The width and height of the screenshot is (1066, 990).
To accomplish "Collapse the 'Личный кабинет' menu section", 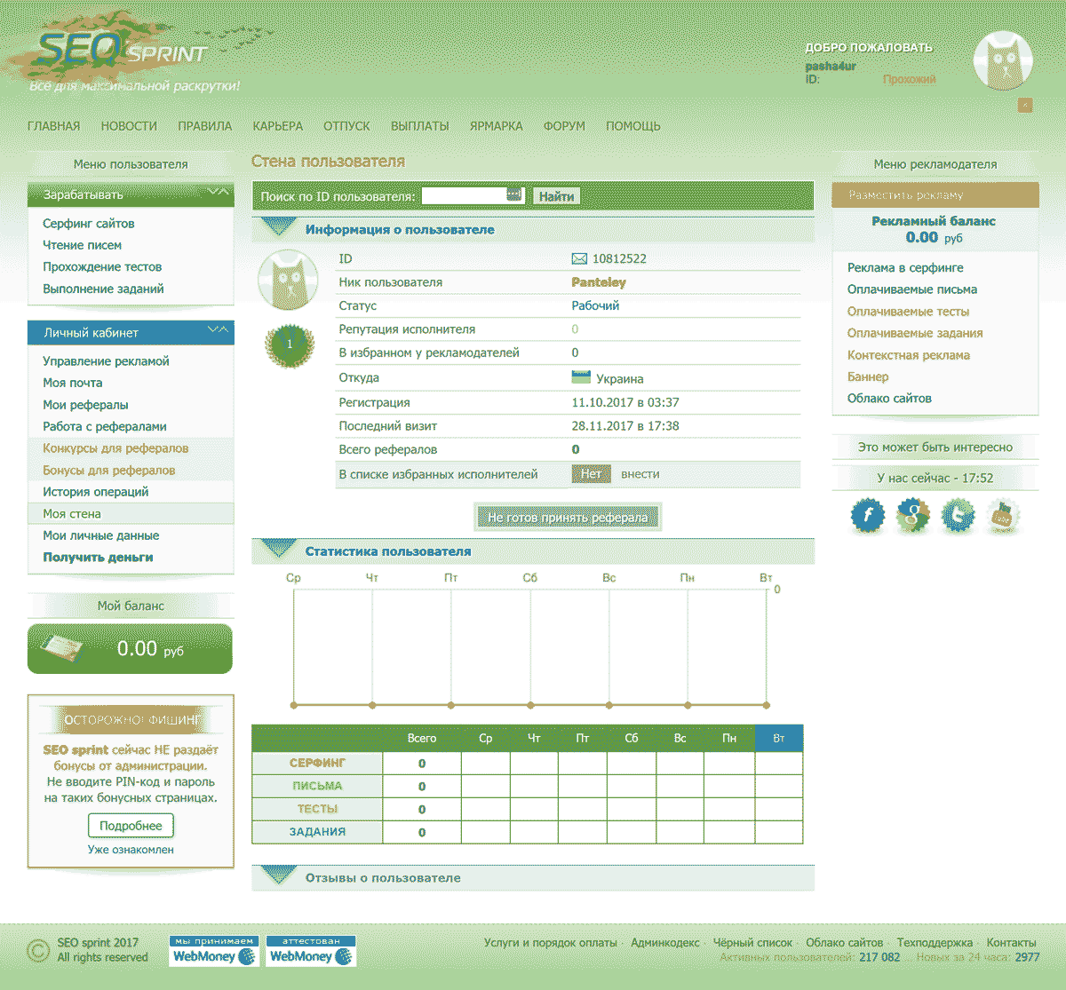I will coord(218,330).
